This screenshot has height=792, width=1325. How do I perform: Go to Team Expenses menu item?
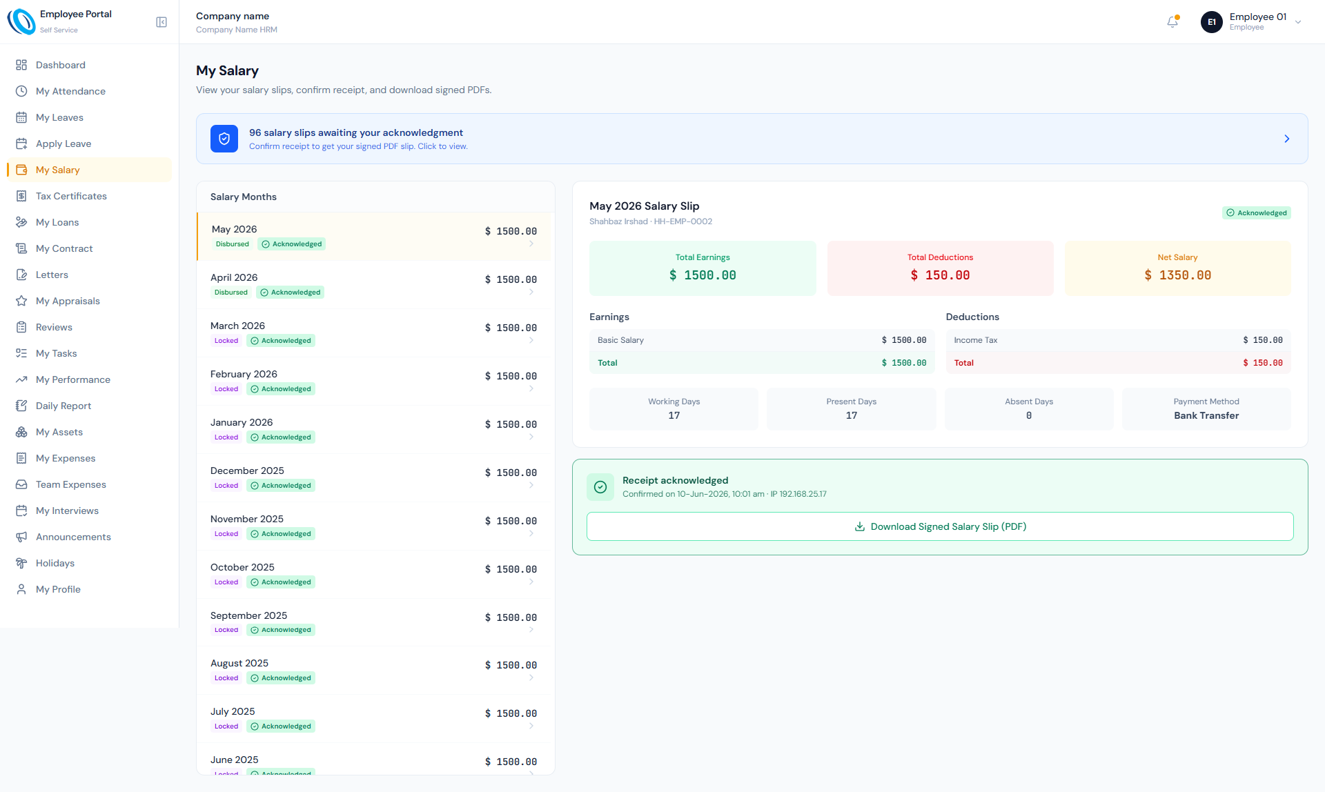click(x=89, y=484)
